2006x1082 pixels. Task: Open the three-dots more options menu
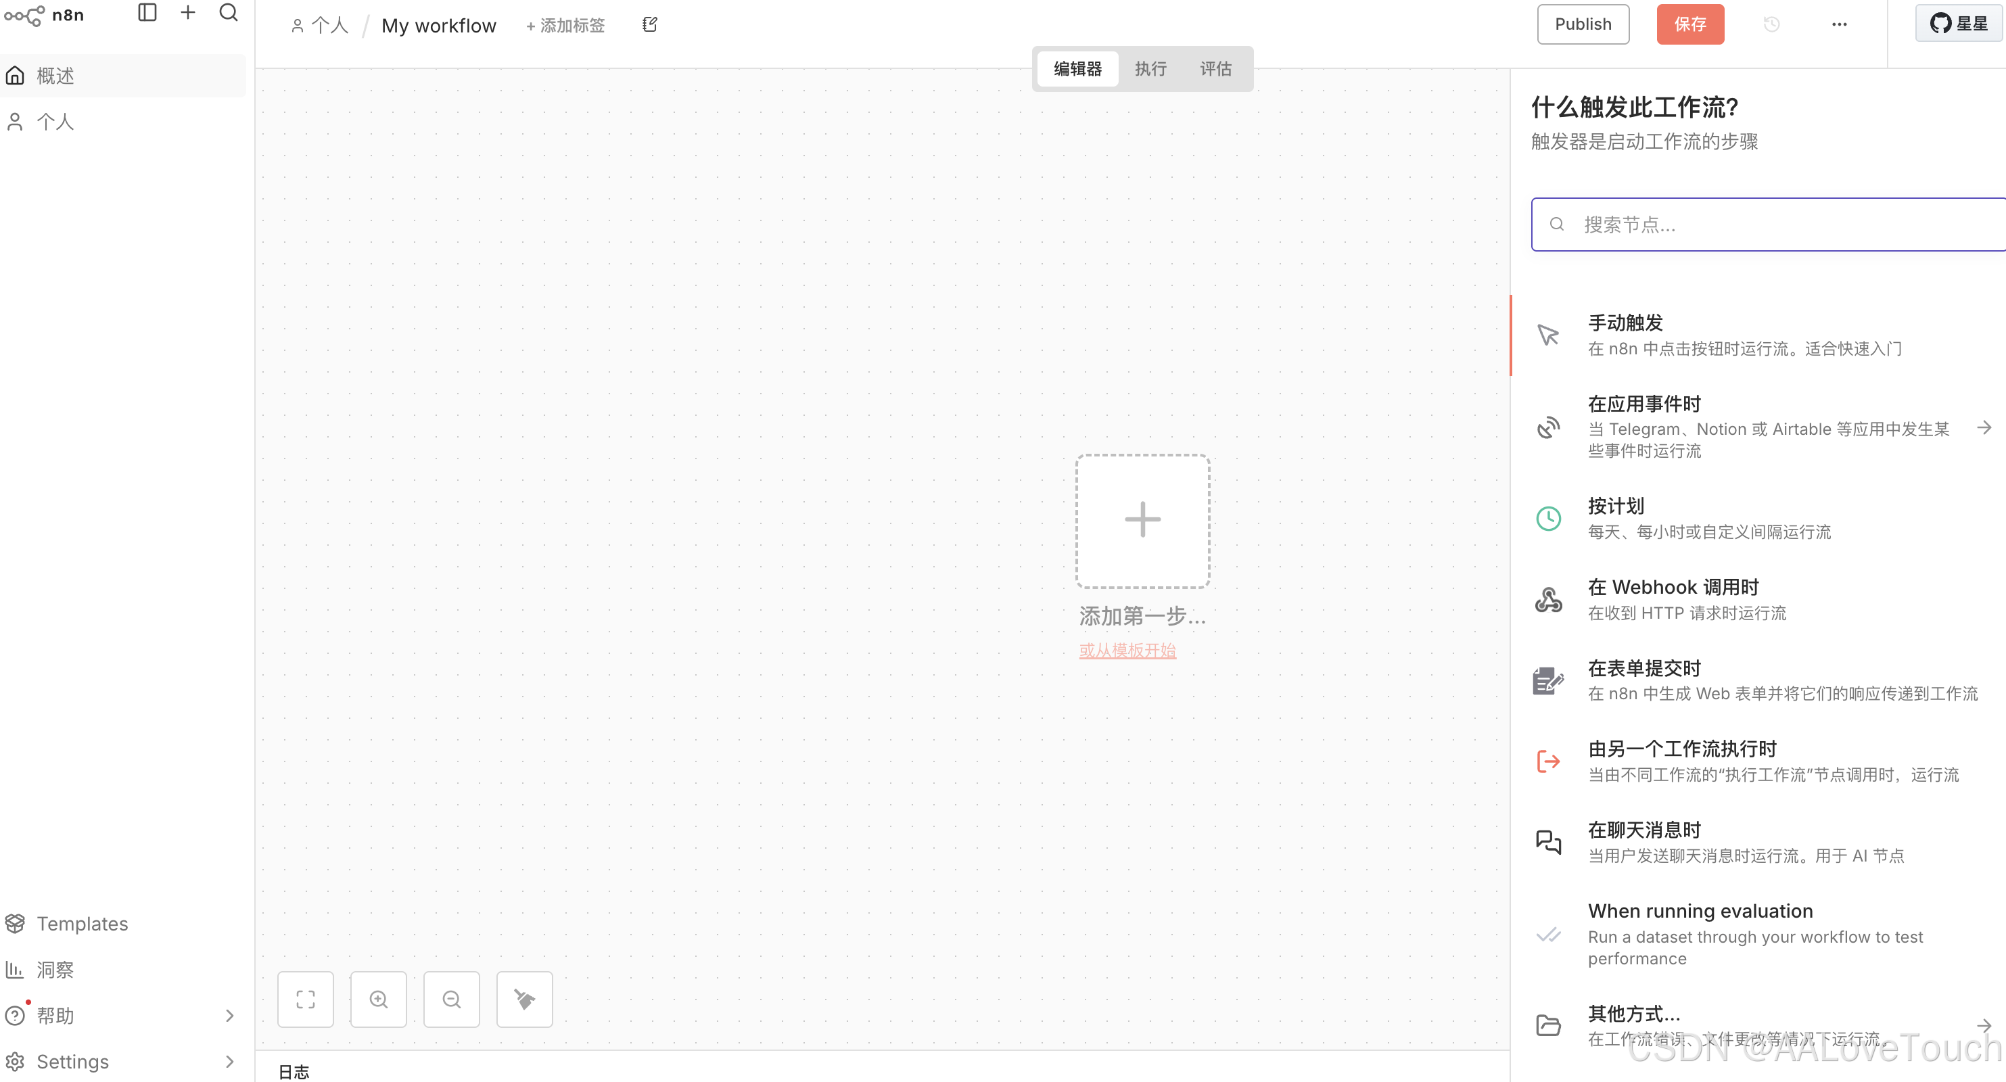point(1840,24)
